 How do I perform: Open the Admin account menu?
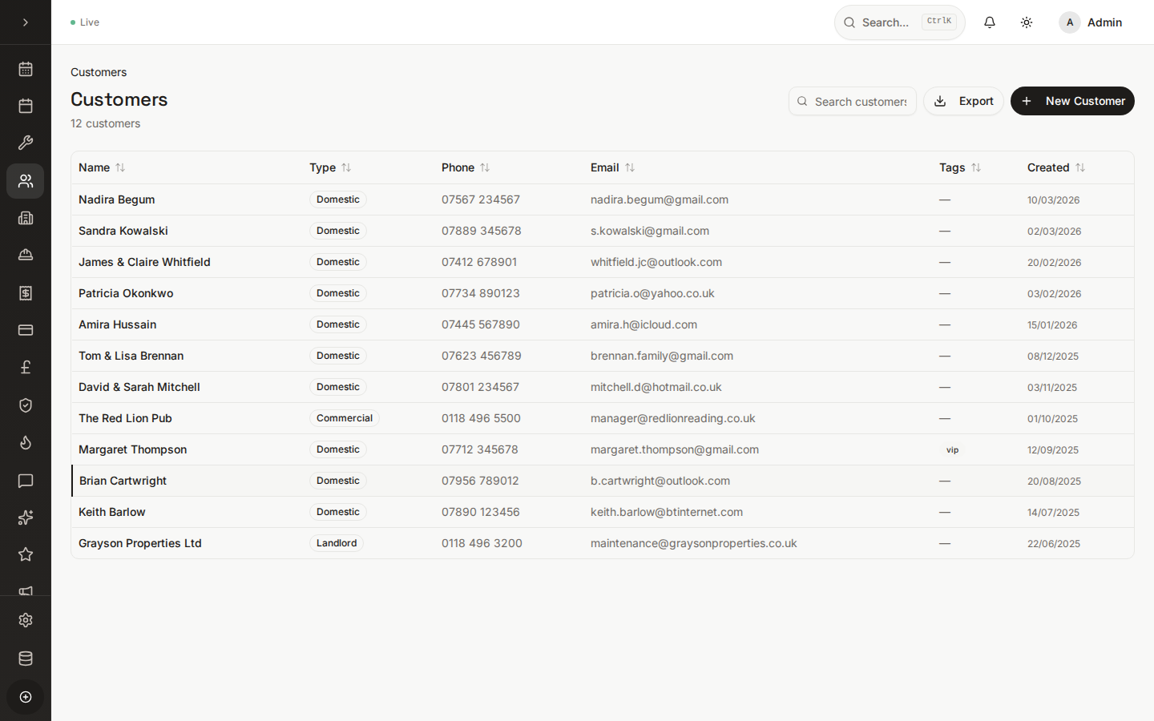[x=1090, y=22]
